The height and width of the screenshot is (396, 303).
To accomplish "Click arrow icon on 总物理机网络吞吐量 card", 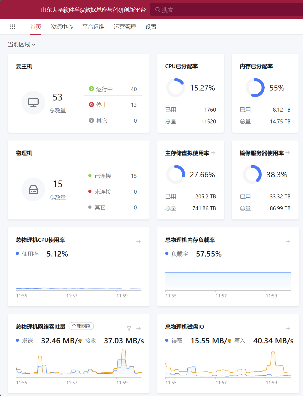I will coord(138,328).
